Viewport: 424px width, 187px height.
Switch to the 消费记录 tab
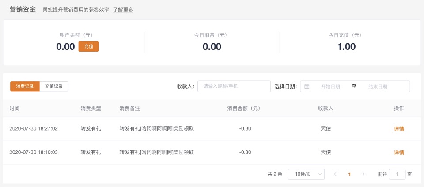[25, 86]
